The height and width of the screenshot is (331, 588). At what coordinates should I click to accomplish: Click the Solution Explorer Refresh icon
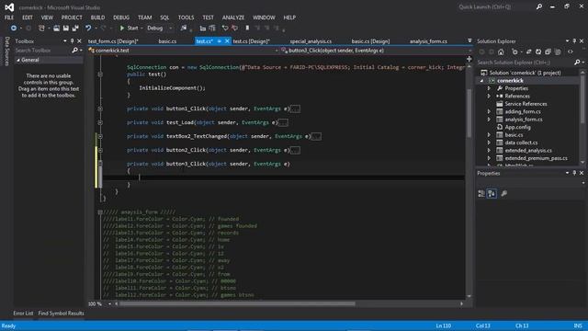tap(538, 51)
